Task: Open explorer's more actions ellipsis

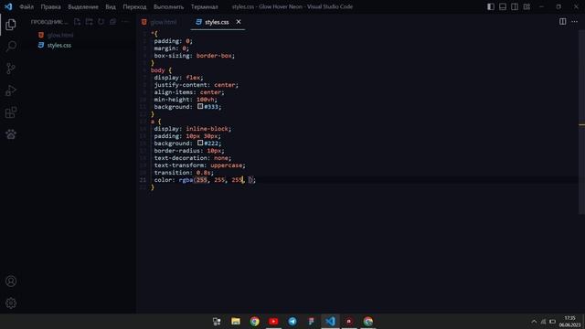Action: coord(125,22)
